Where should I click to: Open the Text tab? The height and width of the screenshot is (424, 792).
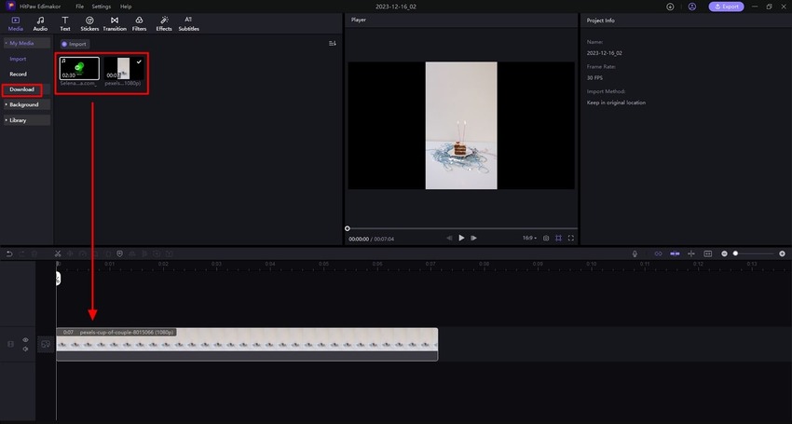65,23
